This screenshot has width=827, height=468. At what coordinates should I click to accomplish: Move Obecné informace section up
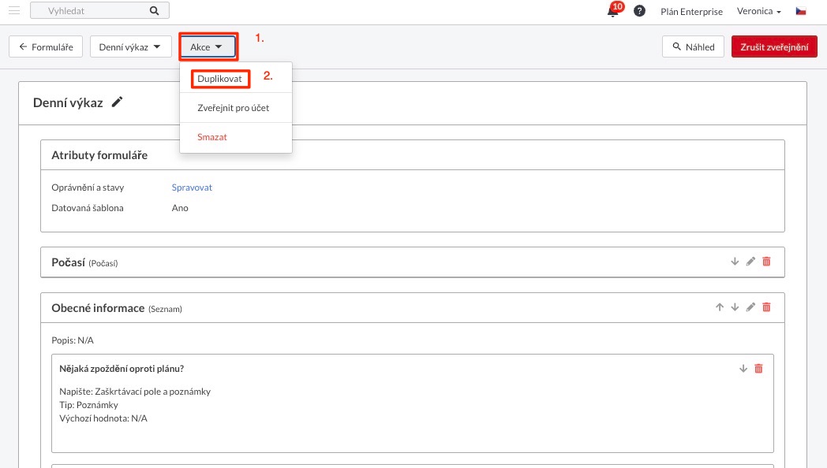pyautogui.click(x=720, y=307)
